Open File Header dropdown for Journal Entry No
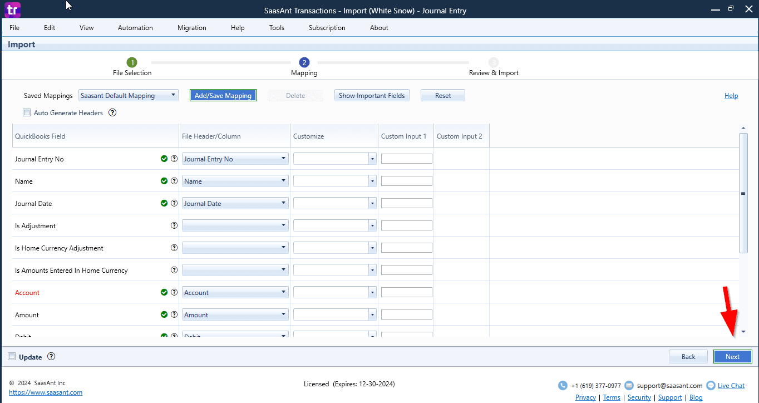Screen dimensions: 759x403 coord(235,159)
